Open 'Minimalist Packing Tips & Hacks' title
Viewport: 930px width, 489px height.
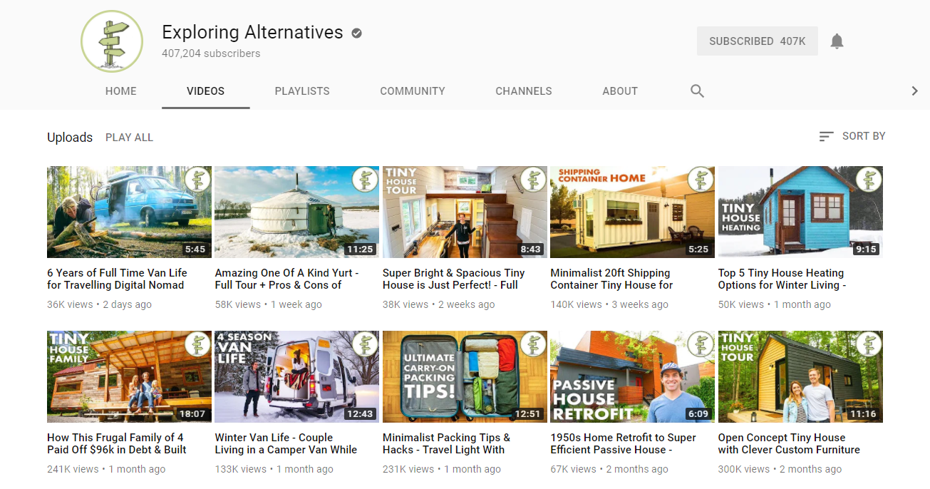click(x=446, y=443)
